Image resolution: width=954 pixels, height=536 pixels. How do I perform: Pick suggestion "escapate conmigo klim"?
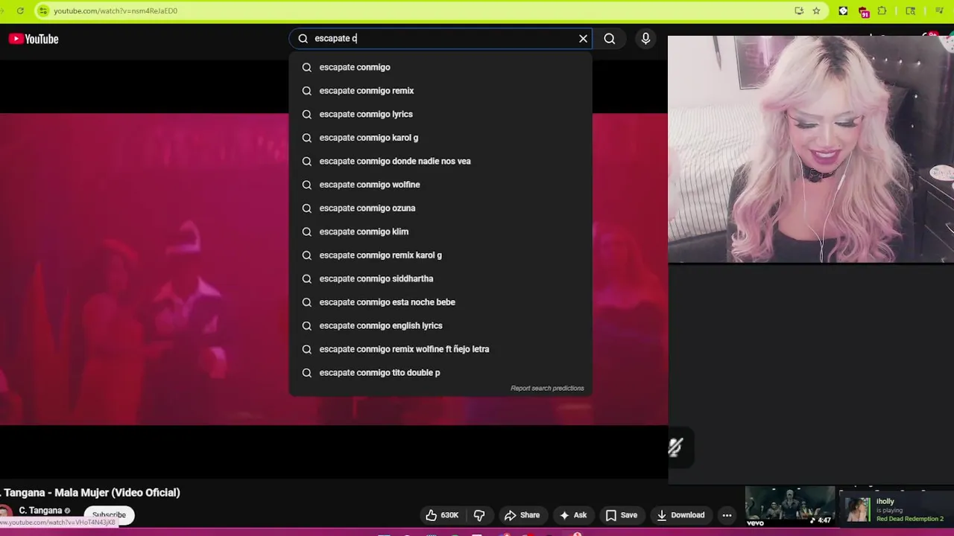point(440,232)
